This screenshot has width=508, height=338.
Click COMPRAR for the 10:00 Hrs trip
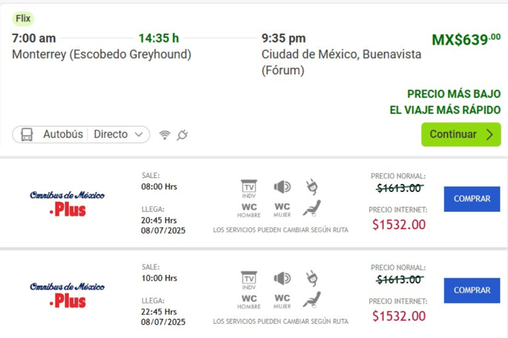point(471,291)
